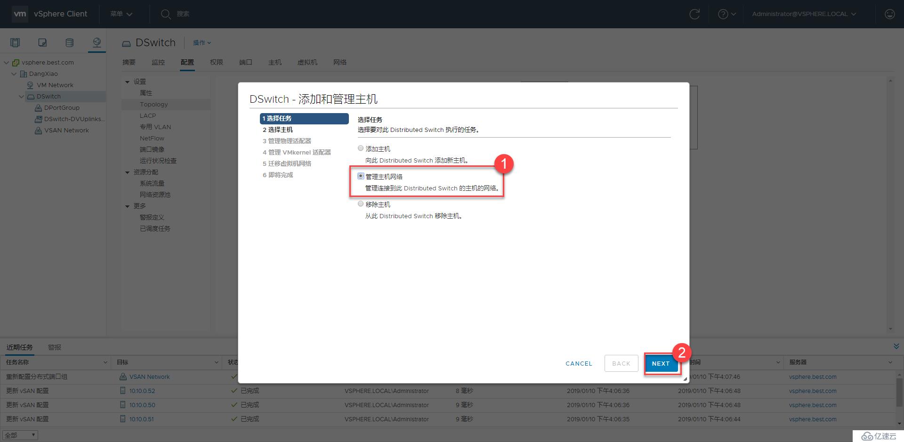Screen dimensions: 904x442
Task: Select 系统流量 under resource allocation
Action: pos(152,184)
